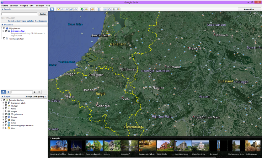Select the Add Path tool
Screen dimensions: 262x158
coord(67,9)
